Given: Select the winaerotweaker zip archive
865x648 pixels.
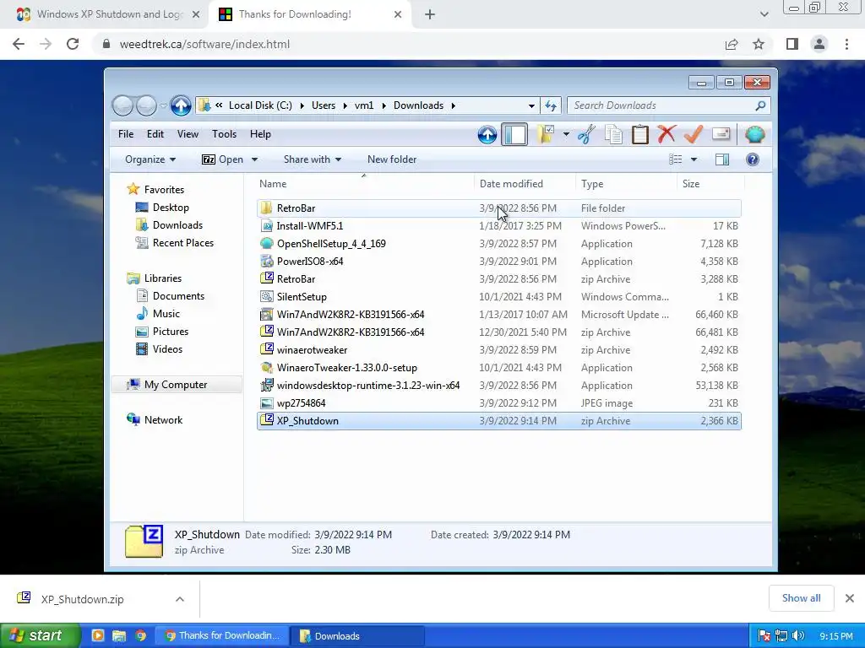Looking at the screenshot, I should (x=498, y=350).
